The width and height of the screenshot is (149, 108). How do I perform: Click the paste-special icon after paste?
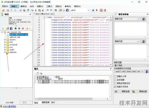[x=43, y=10]
